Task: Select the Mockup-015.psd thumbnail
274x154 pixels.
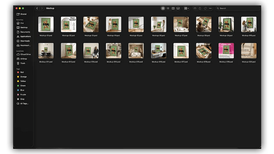Action: tap(136, 51)
